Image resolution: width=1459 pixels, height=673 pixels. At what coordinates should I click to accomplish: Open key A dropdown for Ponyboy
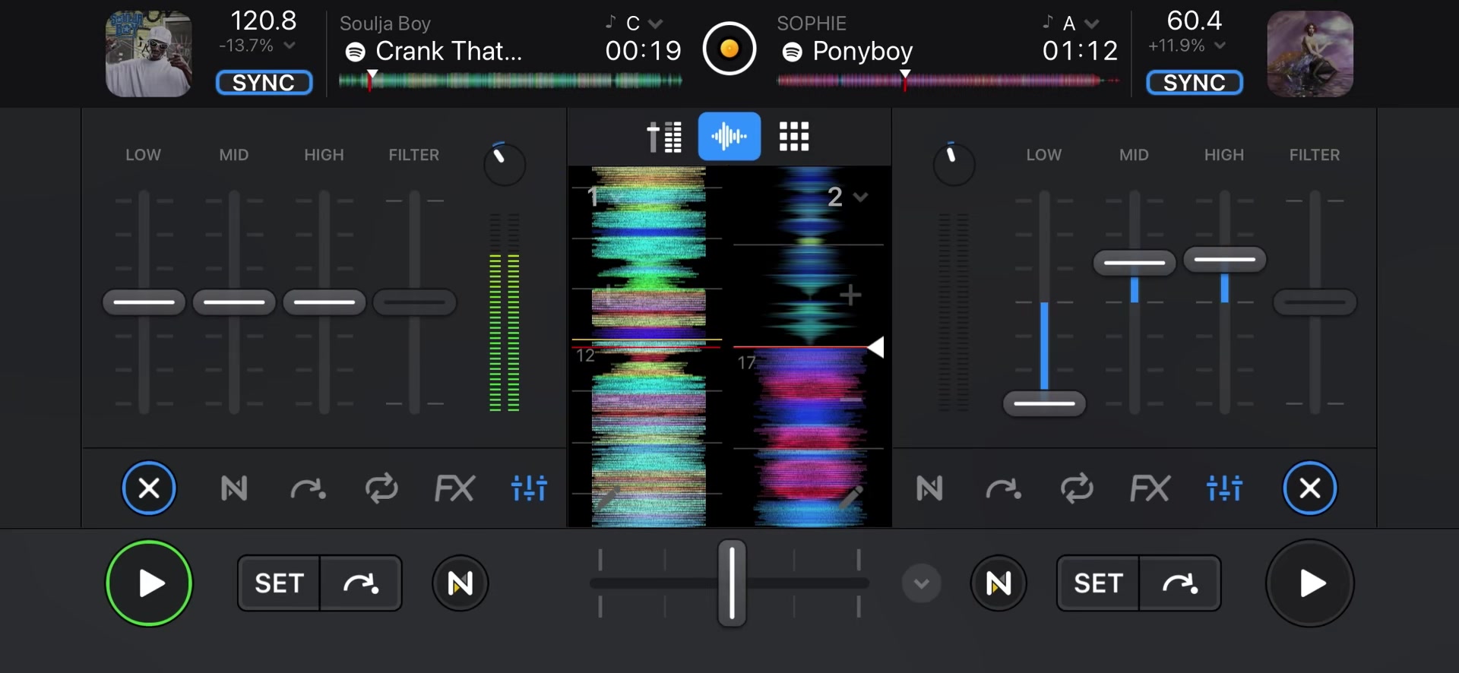1092,24
